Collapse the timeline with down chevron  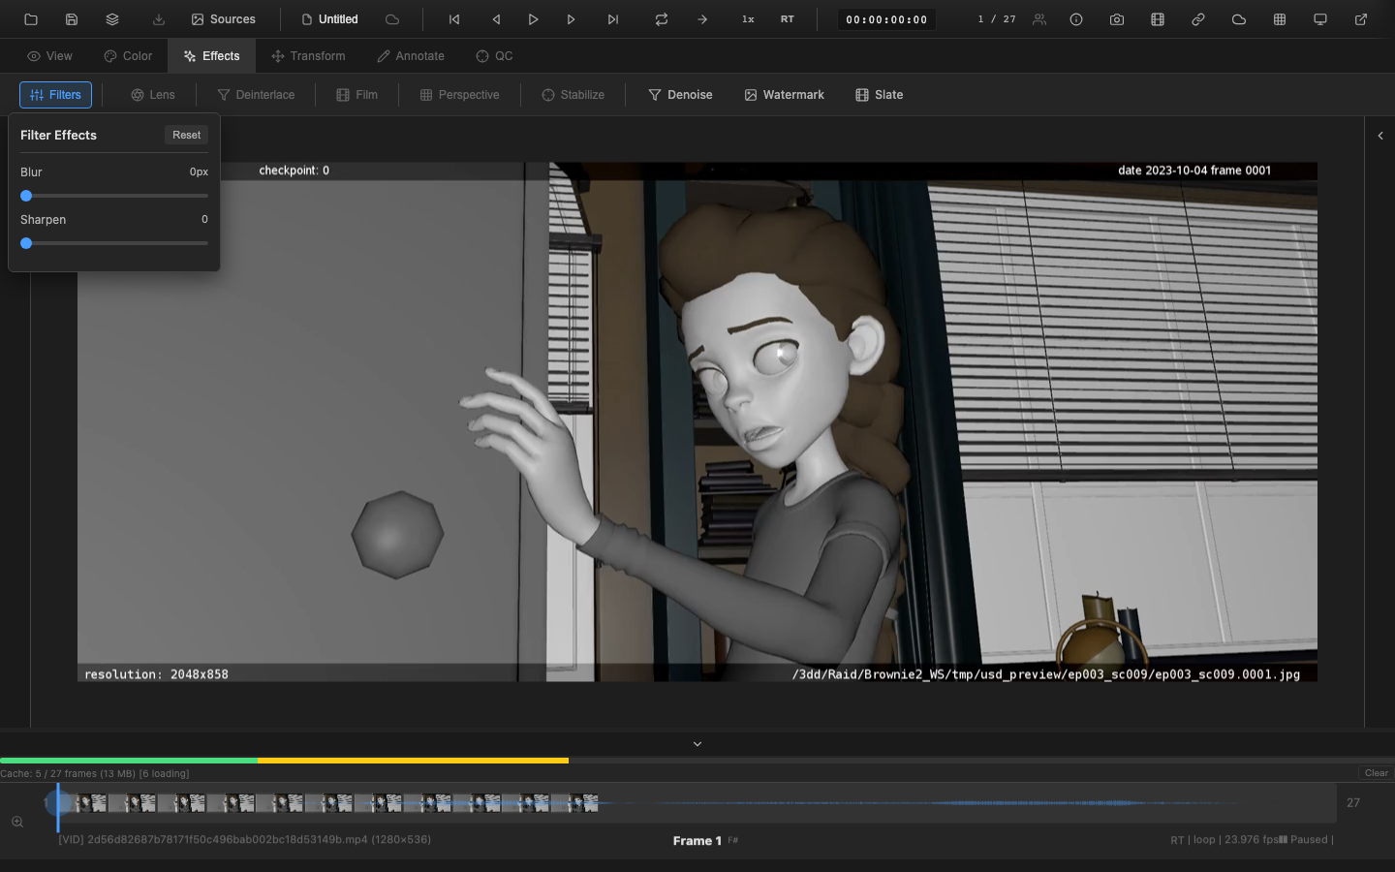[697, 744]
